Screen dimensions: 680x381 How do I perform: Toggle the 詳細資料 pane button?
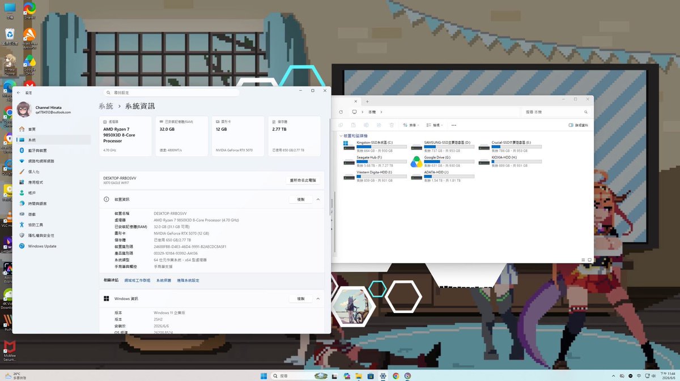[x=578, y=125]
